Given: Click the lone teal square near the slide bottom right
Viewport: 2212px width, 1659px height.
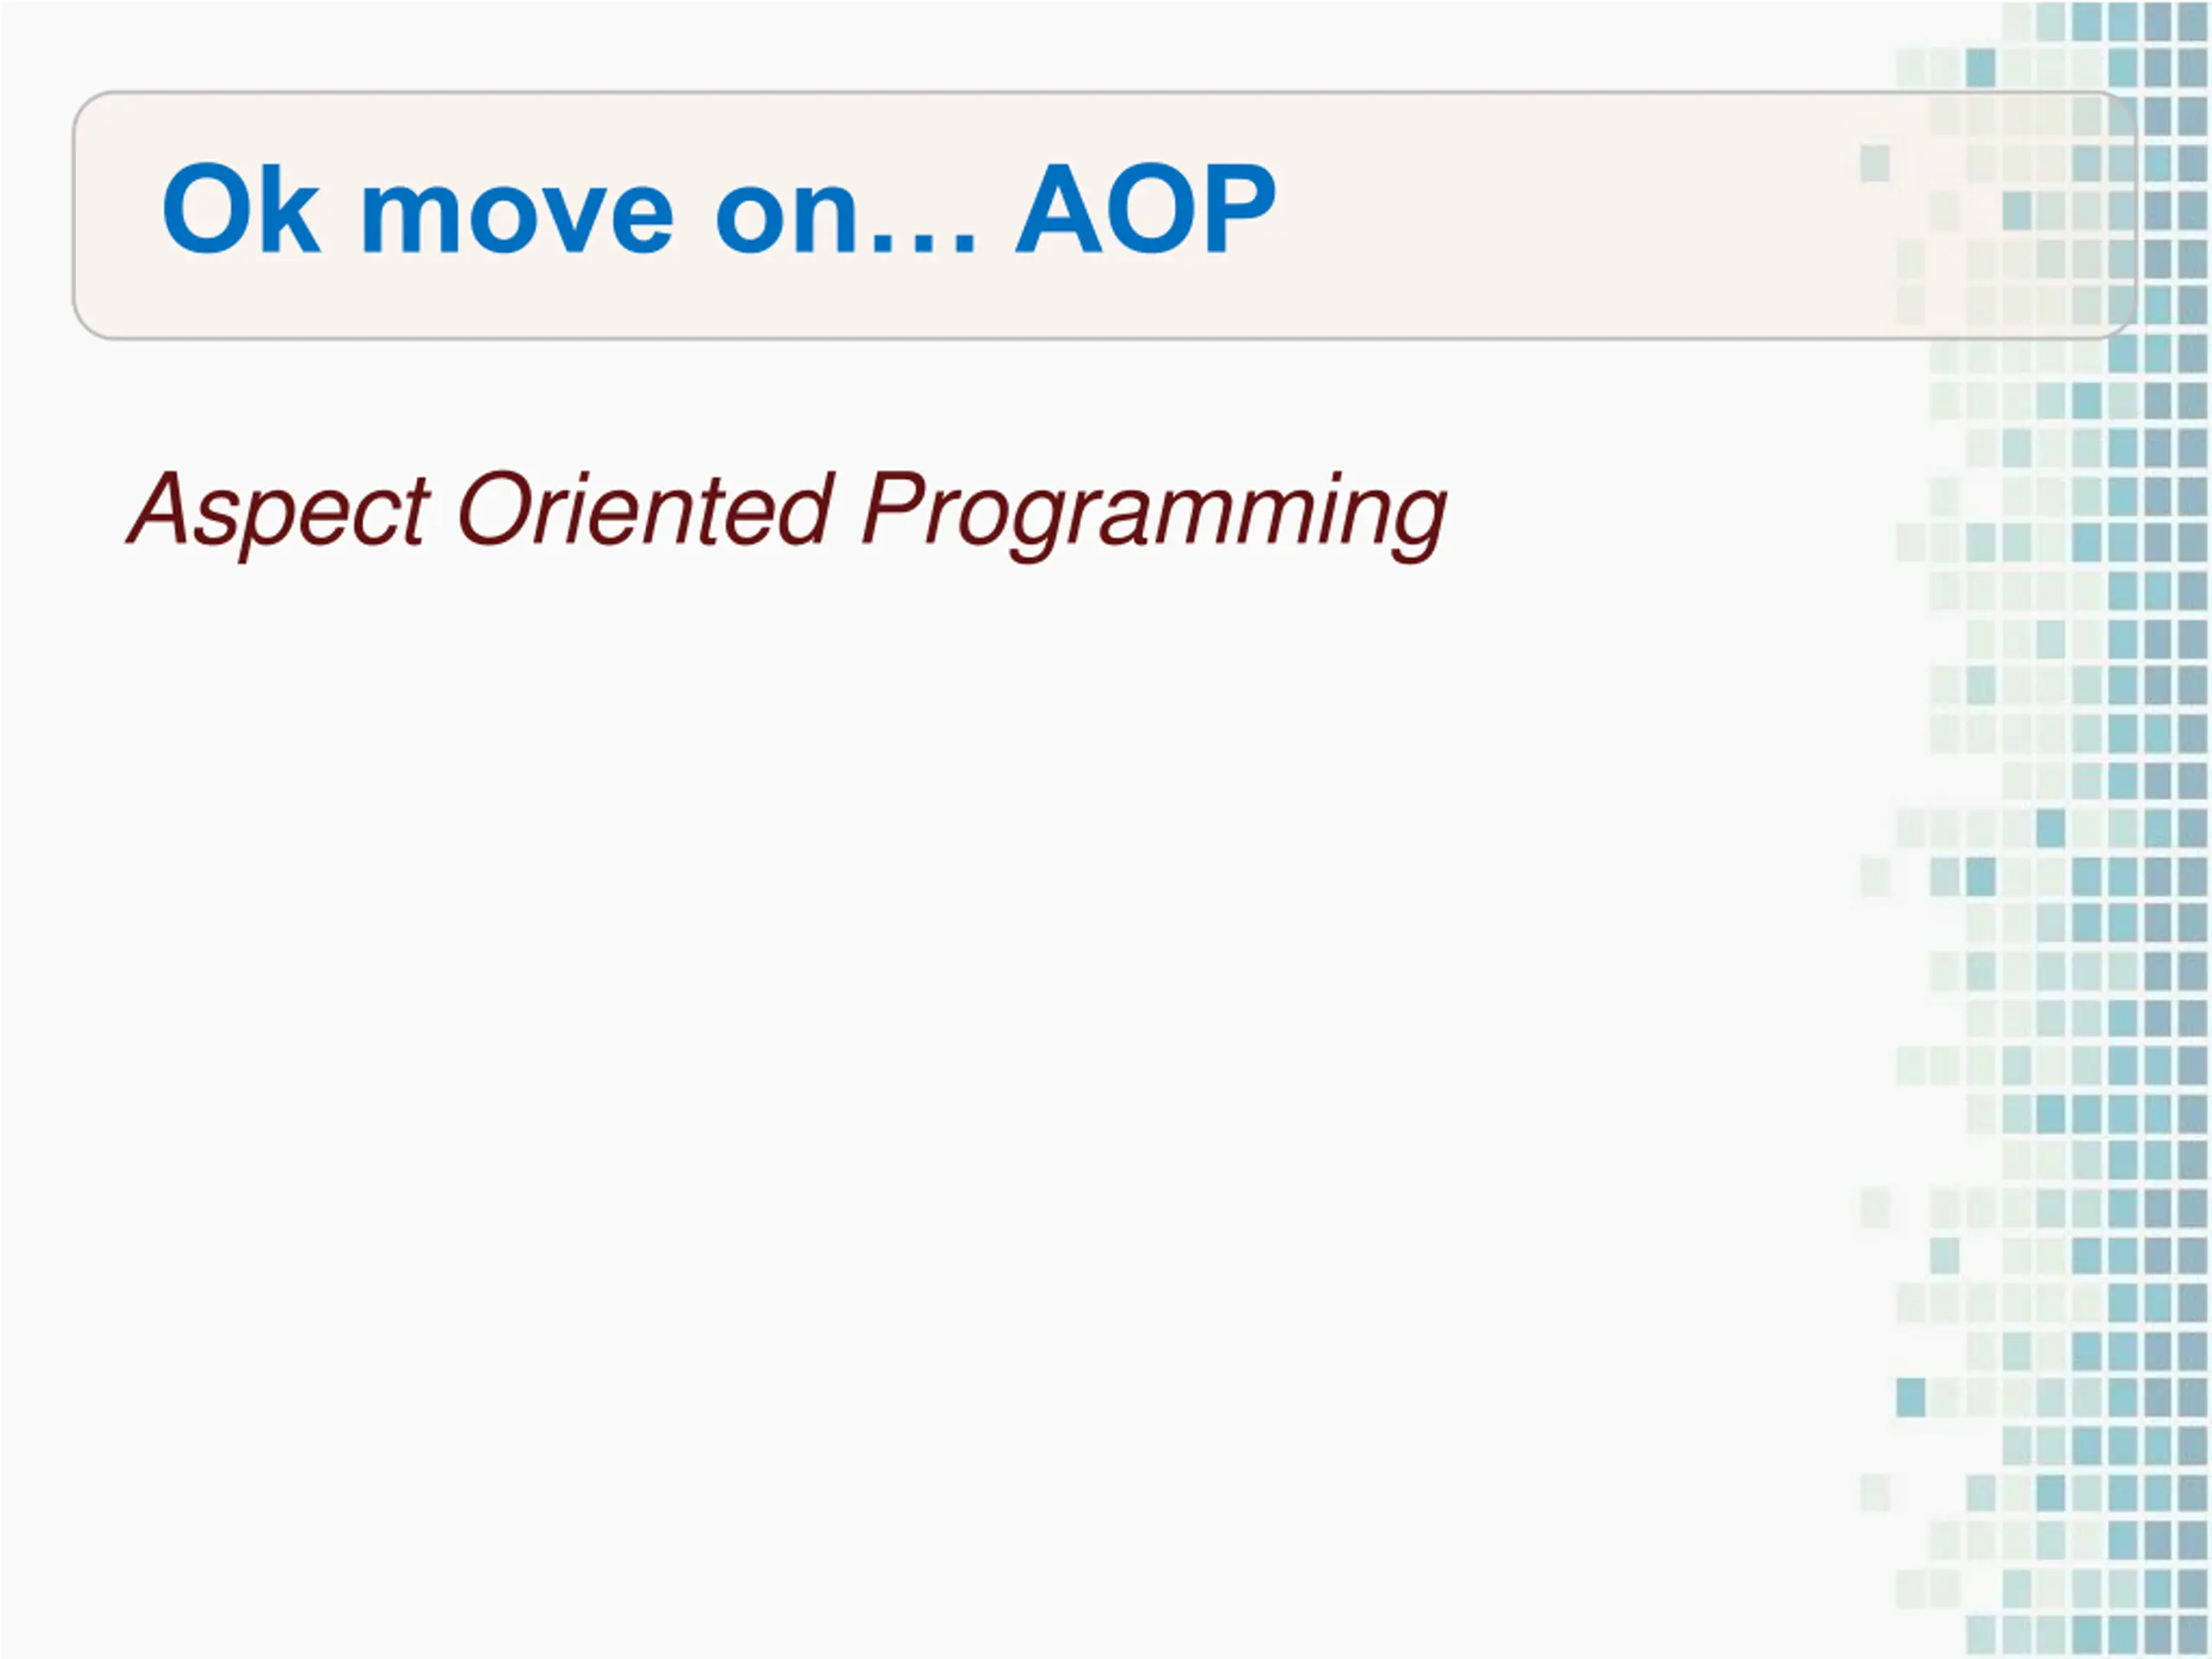Looking at the screenshot, I should 1911,1397.
